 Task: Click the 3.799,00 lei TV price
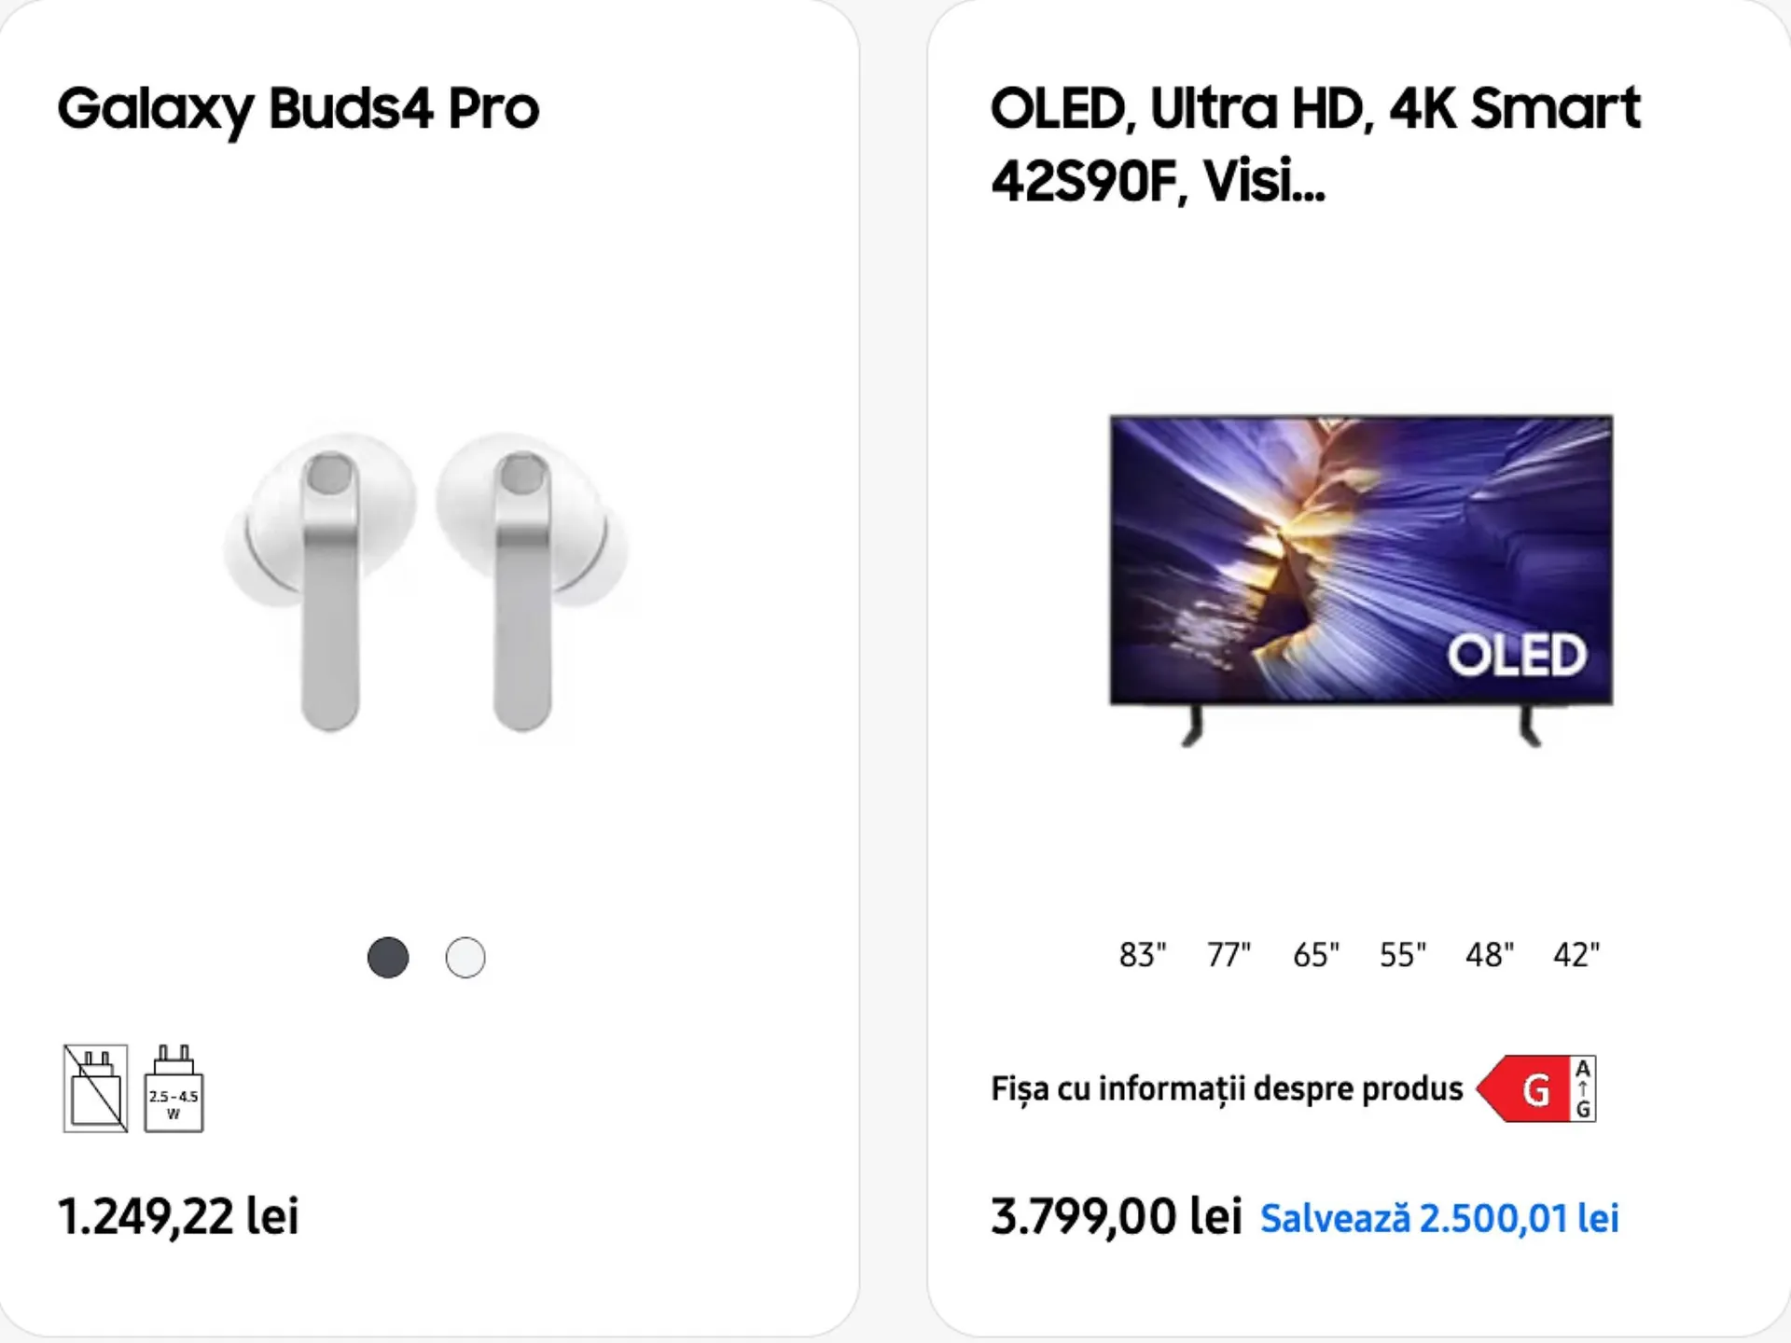pos(1116,1216)
